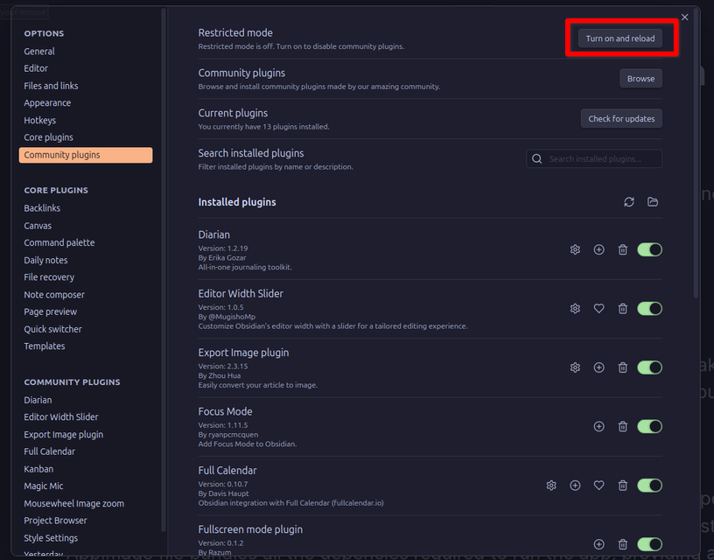Open Templates settings
Screen dimensions: 714x560
tap(86, 346)
